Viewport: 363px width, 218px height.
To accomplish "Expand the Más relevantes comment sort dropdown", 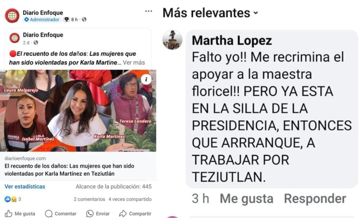I will [210, 13].
